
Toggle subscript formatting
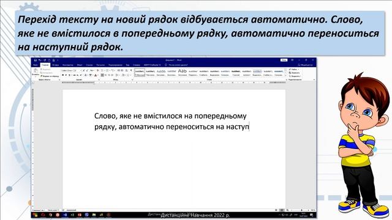[77, 75]
